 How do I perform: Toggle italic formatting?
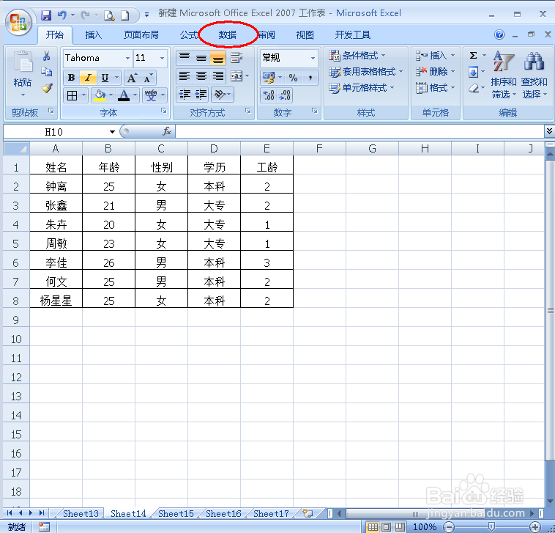click(x=88, y=78)
